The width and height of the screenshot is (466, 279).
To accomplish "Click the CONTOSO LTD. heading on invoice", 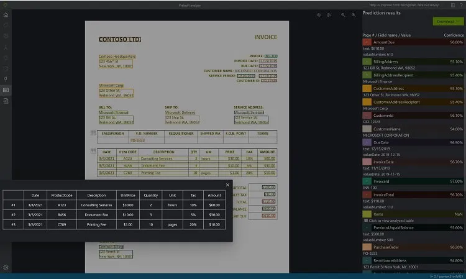I will [120, 39].
